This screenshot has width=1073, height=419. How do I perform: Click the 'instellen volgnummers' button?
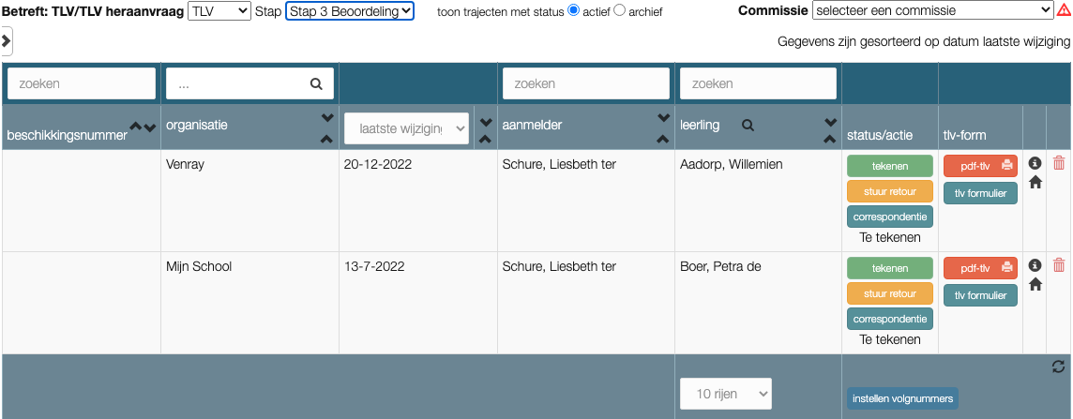[902, 398]
